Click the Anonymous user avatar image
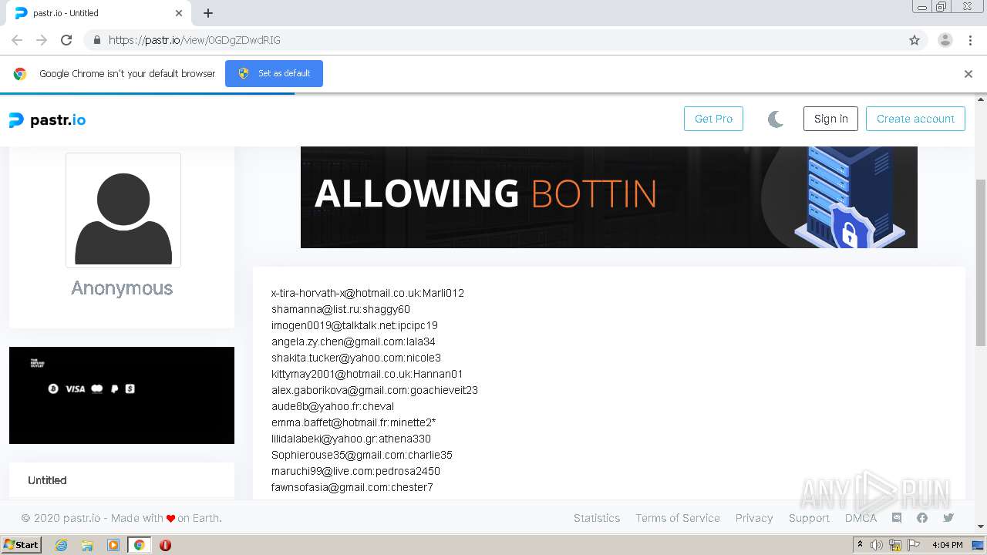The width and height of the screenshot is (987, 555). click(x=123, y=210)
